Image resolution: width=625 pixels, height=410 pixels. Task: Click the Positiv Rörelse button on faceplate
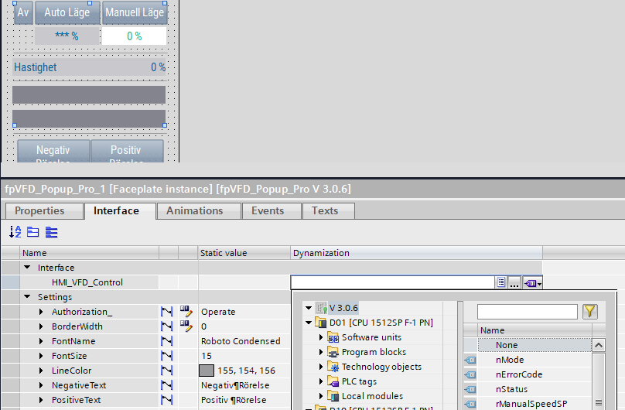tap(127, 152)
